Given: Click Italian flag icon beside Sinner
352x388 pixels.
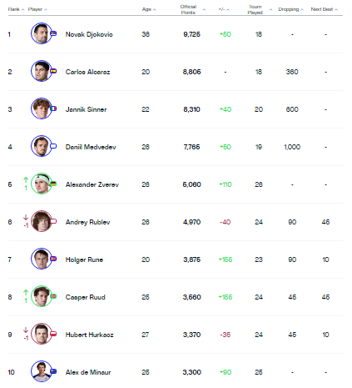Looking at the screenshot, I should (x=53, y=108).
